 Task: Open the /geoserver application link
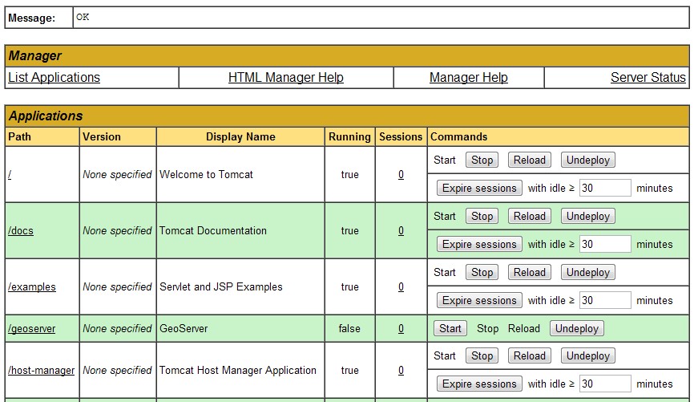(32, 329)
